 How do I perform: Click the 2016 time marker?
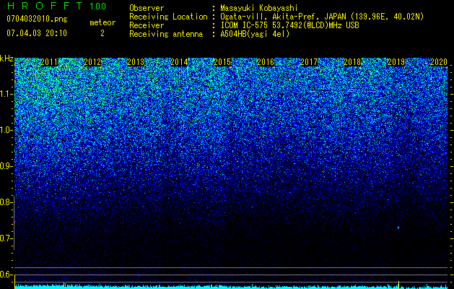tap(266, 62)
